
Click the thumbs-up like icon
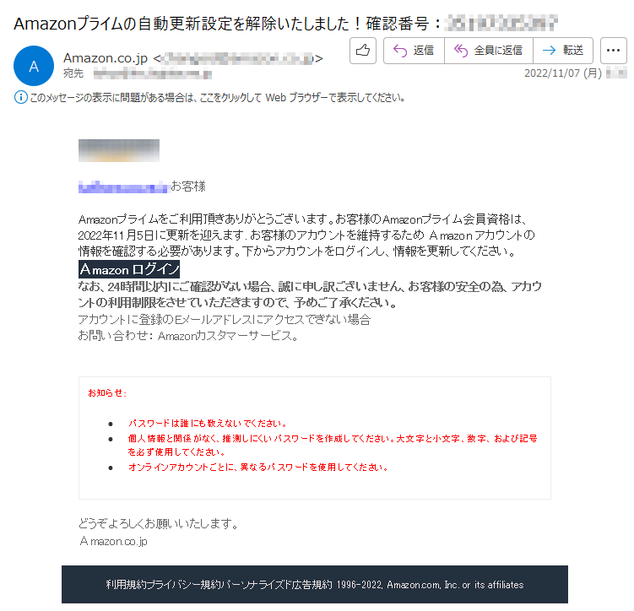click(x=363, y=51)
